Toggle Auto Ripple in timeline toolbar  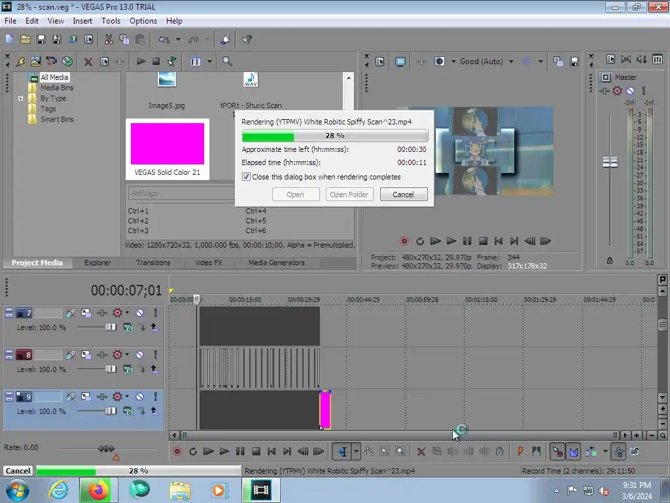point(591,451)
